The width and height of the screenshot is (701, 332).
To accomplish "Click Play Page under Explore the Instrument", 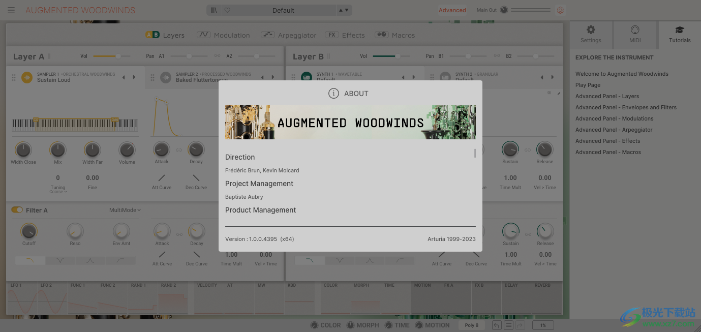I will click(x=587, y=85).
